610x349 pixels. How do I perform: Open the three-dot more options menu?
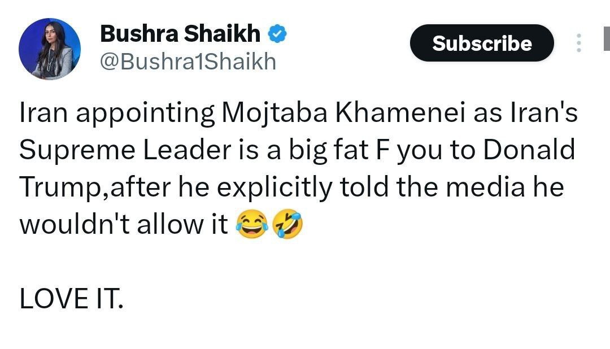click(578, 43)
